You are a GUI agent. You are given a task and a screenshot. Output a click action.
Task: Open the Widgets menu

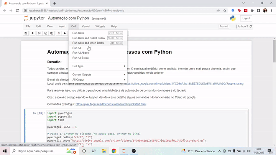[100, 26]
